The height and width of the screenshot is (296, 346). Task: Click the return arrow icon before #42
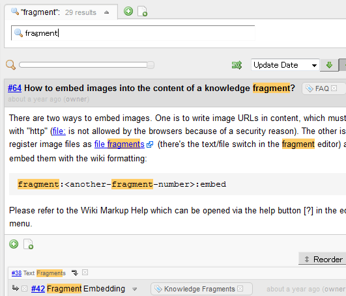(x=15, y=288)
